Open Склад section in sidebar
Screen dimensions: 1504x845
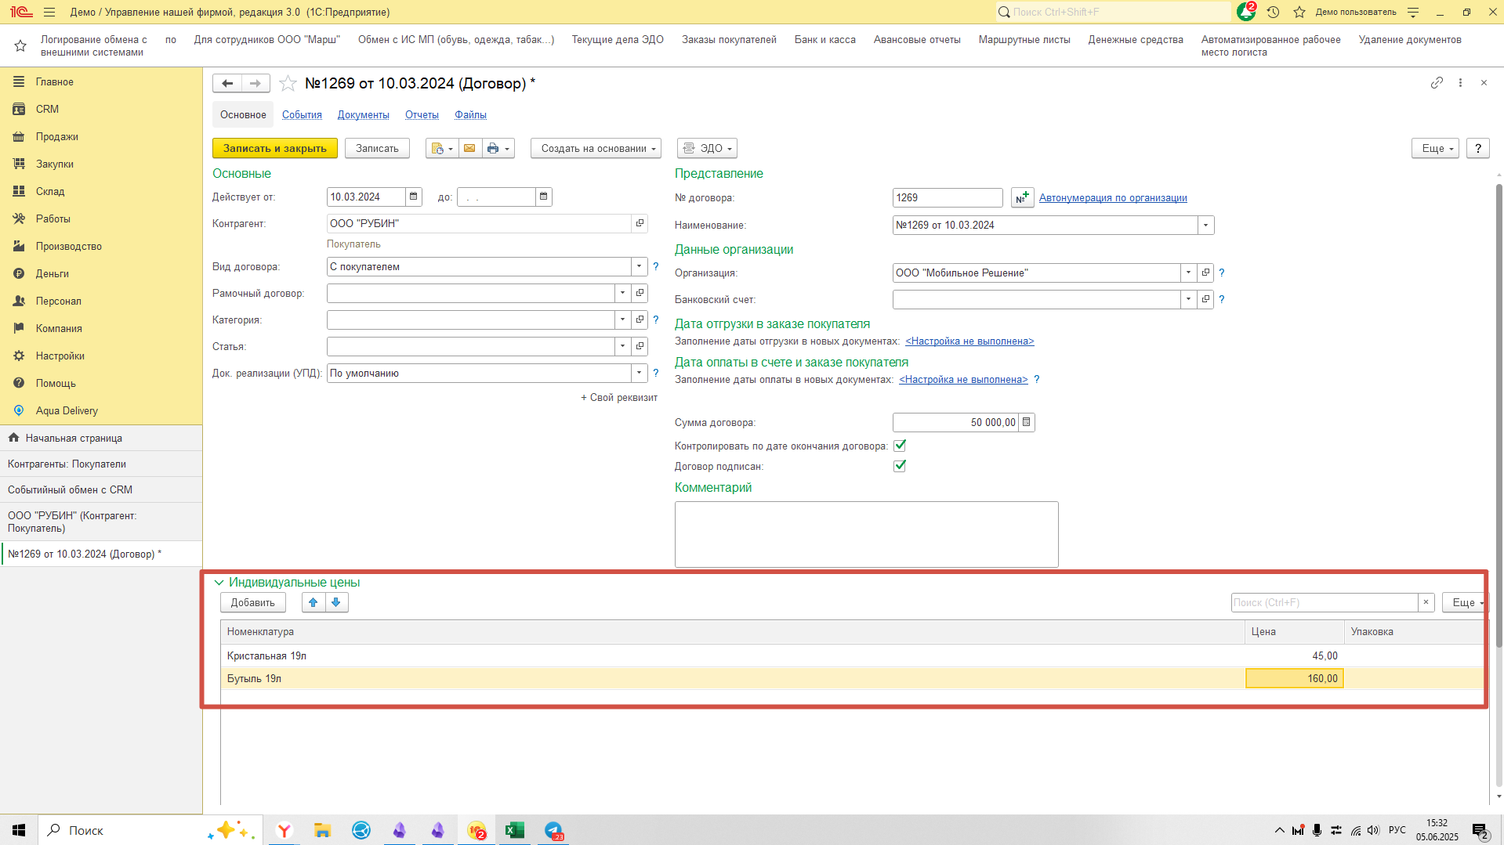[50, 191]
